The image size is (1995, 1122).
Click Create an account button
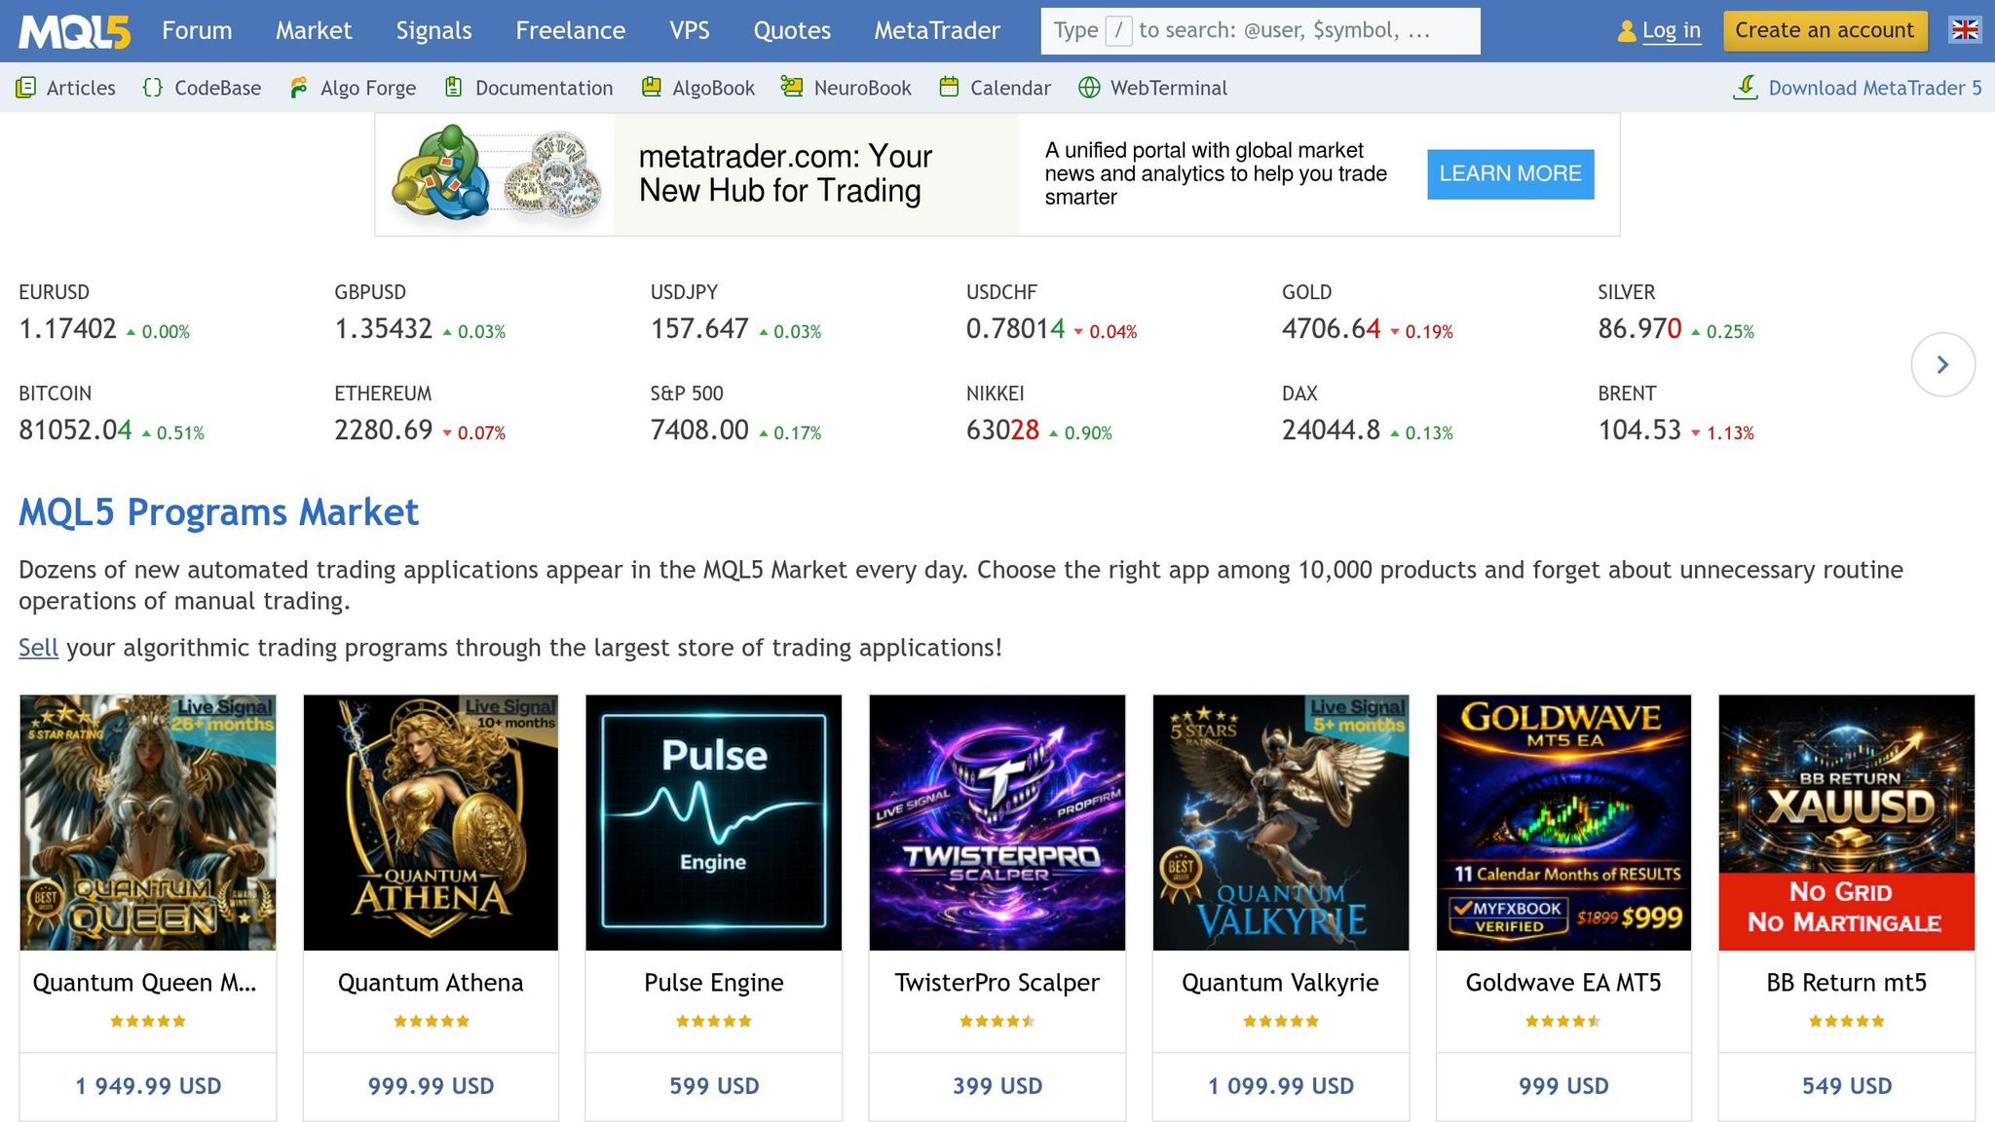tap(1825, 30)
